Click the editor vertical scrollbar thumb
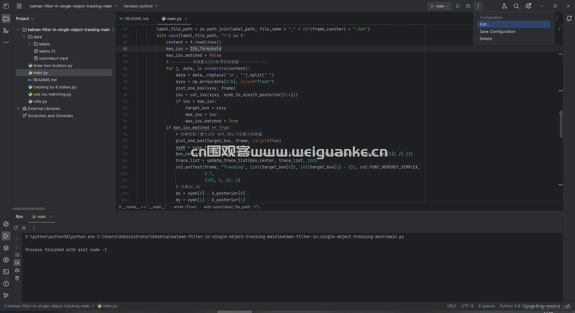This screenshot has width=575, height=313. coord(561,124)
